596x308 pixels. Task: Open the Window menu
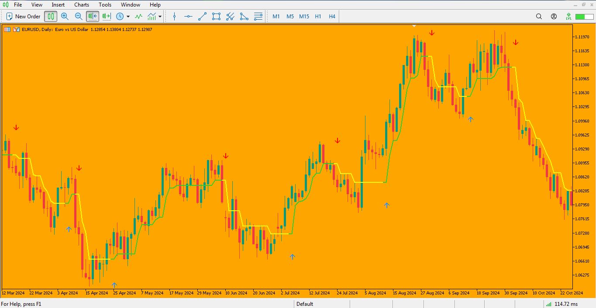131,5
